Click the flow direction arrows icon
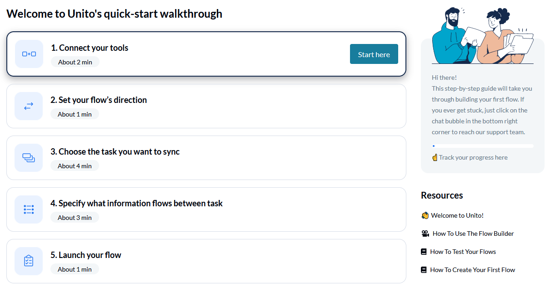 29,106
